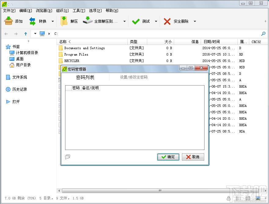Sort by the Size (大小) column header

tap(160, 42)
